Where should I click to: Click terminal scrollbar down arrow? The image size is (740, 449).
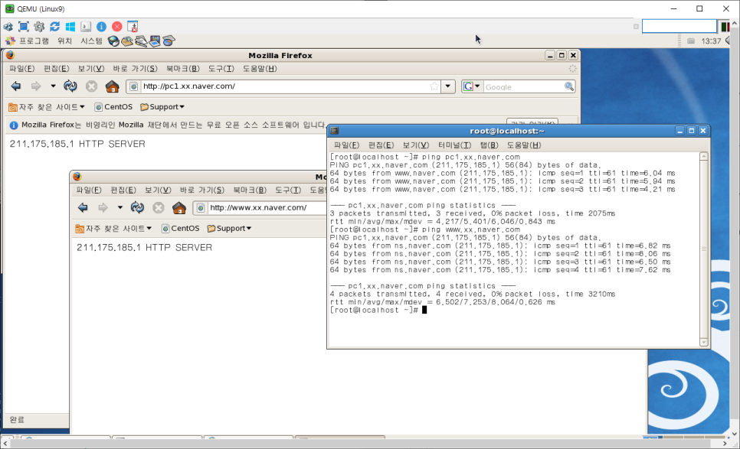(704, 342)
